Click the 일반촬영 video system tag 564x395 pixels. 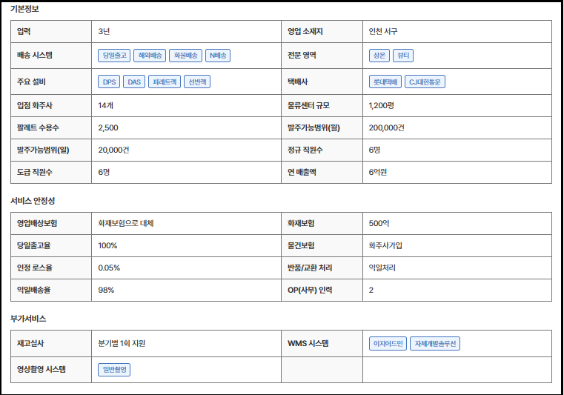[x=114, y=369]
